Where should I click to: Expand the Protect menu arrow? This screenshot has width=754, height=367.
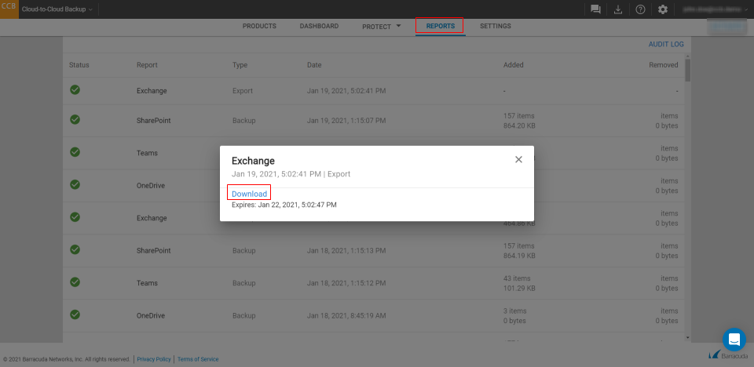point(398,26)
